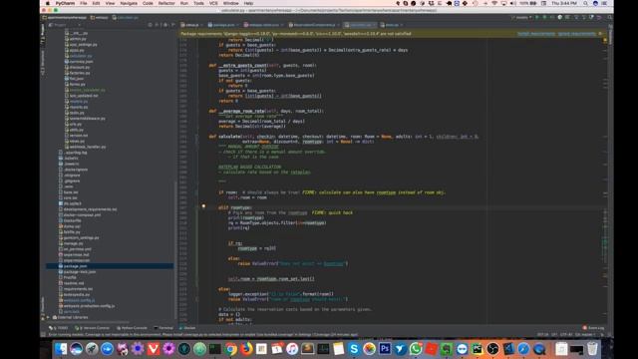Open Google Chrome from the dock

tap(230, 349)
